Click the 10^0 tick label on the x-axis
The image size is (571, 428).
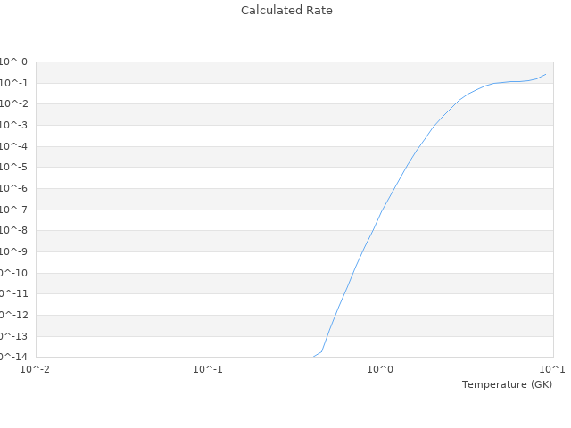pos(380,368)
